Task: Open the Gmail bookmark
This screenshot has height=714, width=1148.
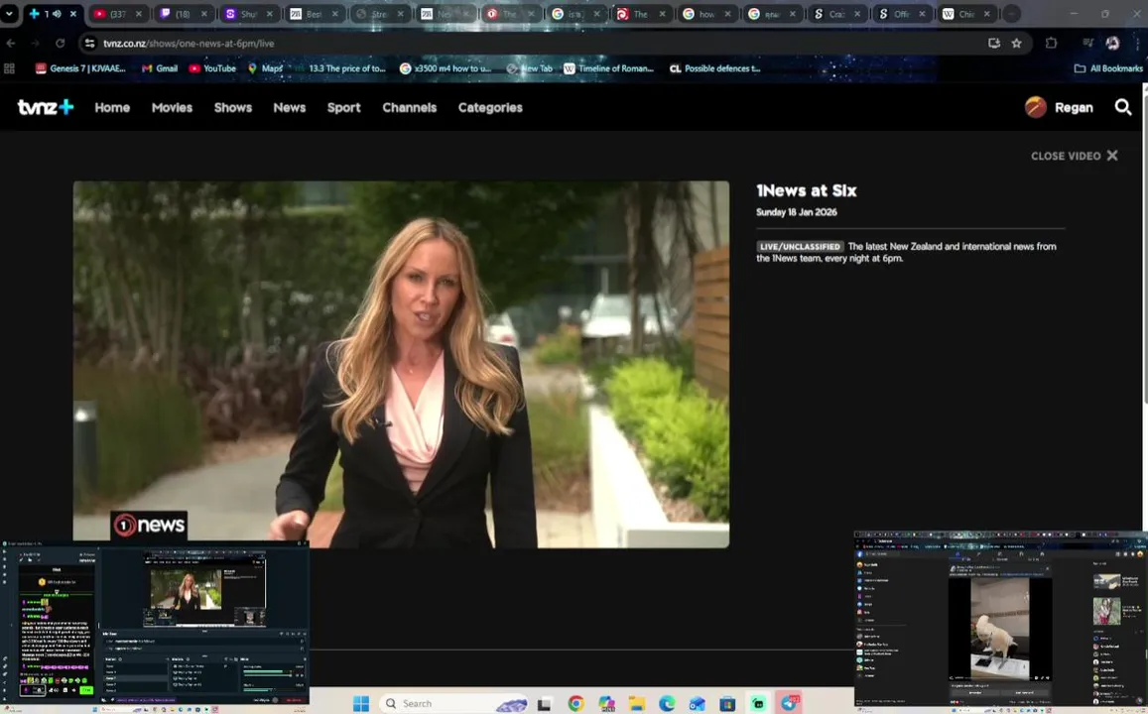Action: pyautogui.click(x=160, y=68)
